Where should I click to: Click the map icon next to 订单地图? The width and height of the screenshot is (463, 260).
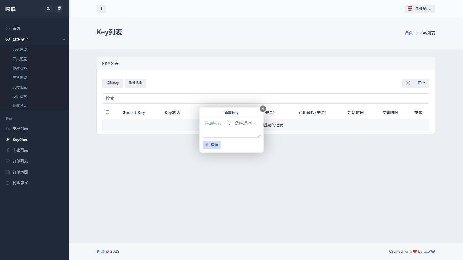click(7, 172)
